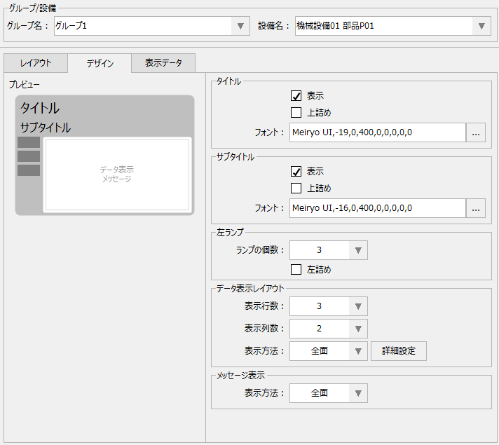The image size is (499, 445).
Task: Enable the サブタイトル 上詰め checkbox
Action: point(296,188)
